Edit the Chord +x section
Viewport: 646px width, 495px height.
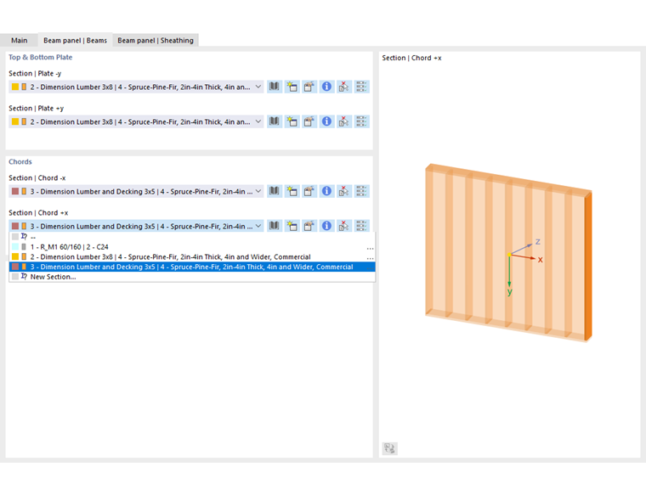(x=309, y=226)
